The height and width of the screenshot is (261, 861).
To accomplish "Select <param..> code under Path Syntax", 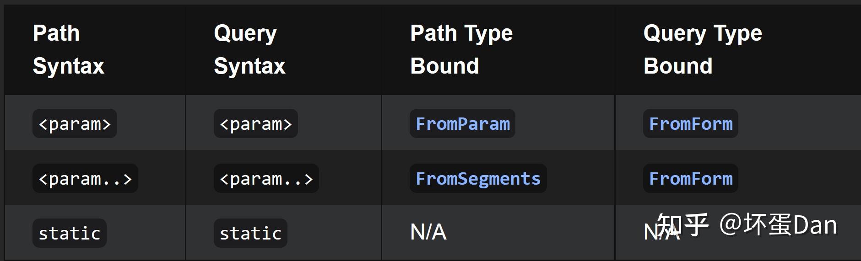I will tap(85, 179).
